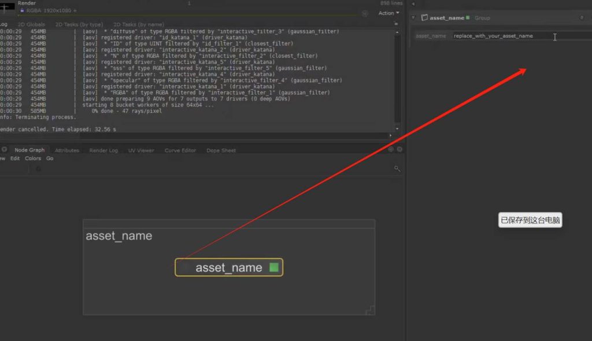Open the Edit menu in Node Graph
The width and height of the screenshot is (592, 341).
pyautogui.click(x=15, y=159)
